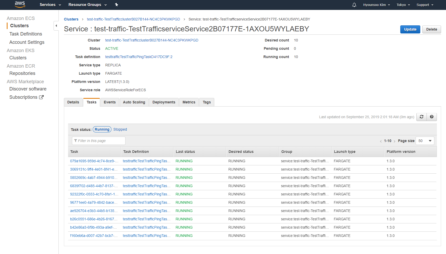Switch to the Details tab
The width and height of the screenshot is (446, 254).
click(x=73, y=102)
